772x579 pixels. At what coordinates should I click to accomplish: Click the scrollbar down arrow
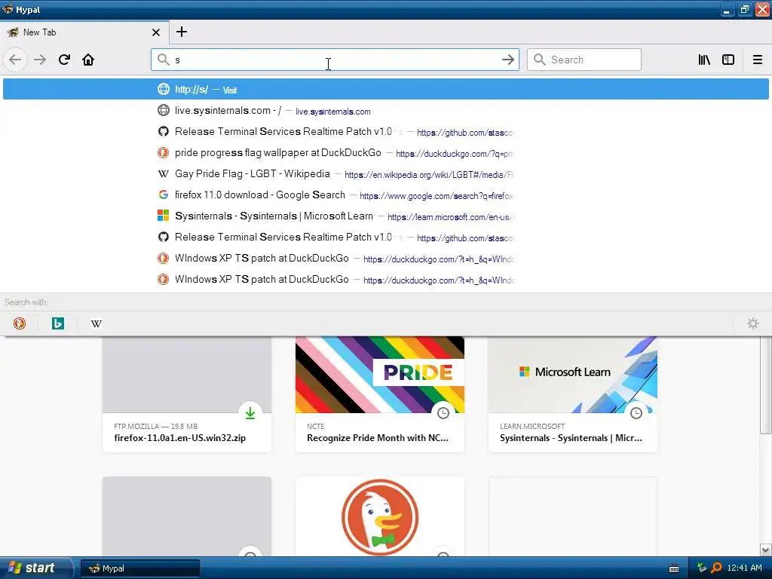tap(765, 550)
